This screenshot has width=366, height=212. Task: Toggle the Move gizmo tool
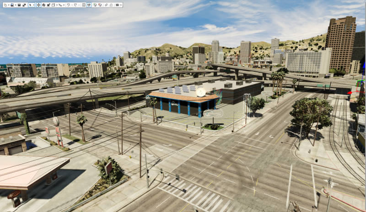pos(38,5)
